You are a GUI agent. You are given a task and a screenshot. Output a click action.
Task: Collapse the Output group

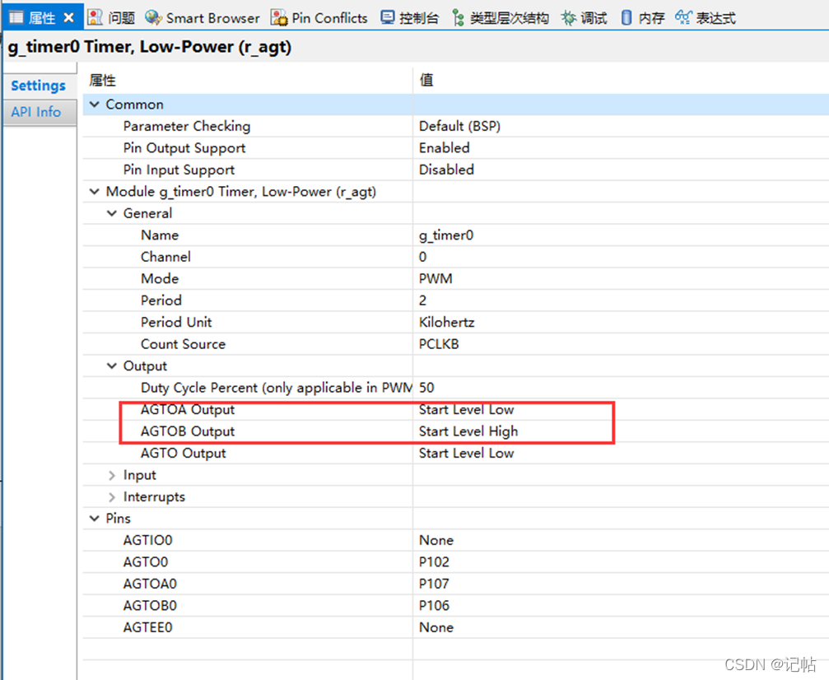(x=112, y=366)
